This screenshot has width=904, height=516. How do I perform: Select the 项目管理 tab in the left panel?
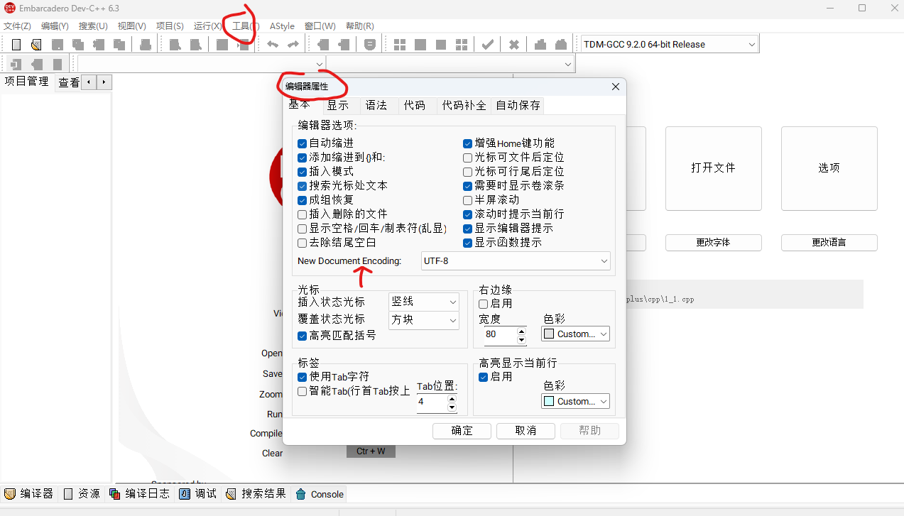click(27, 82)
